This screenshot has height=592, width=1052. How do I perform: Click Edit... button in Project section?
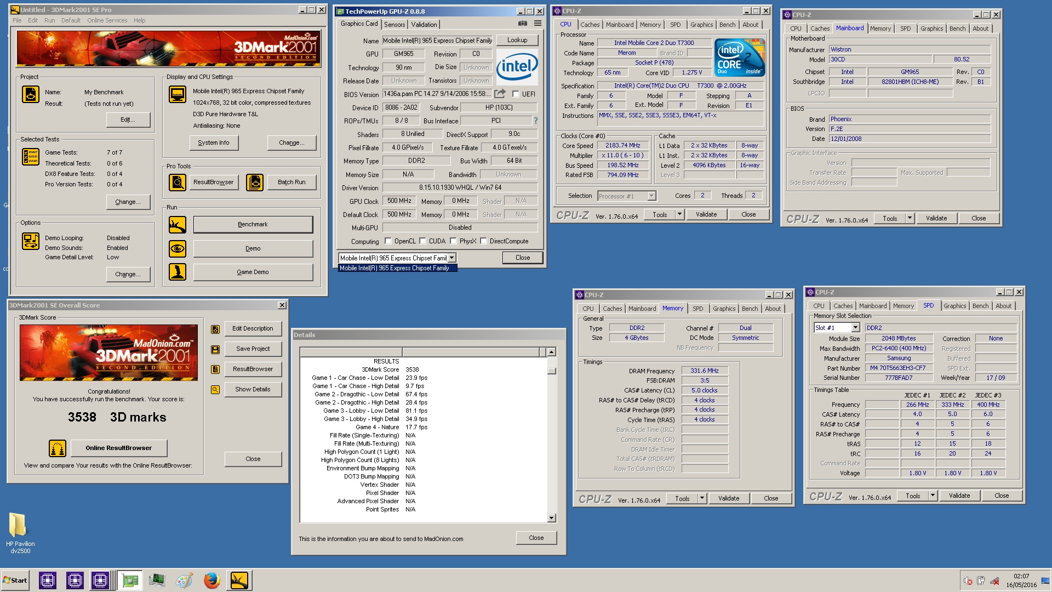[128, 120]
